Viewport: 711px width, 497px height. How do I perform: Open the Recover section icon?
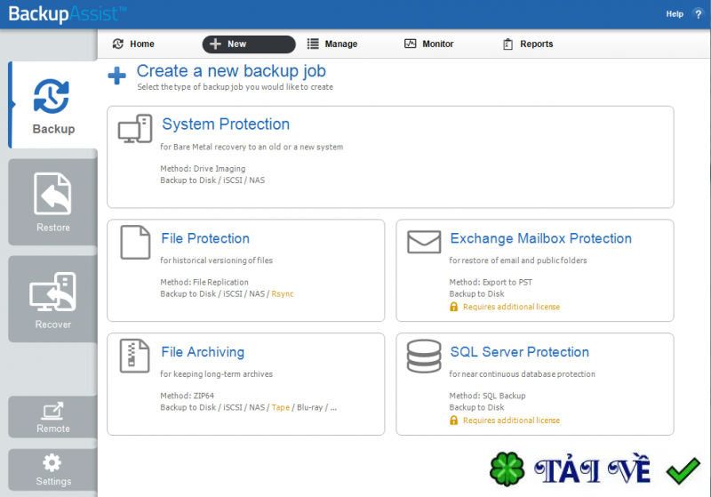click(x=52, y=293)
